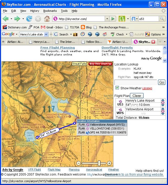This screenshot has height=185, width=168.
Task: Open the URL address bar dropdown
Action: [107, 19]
